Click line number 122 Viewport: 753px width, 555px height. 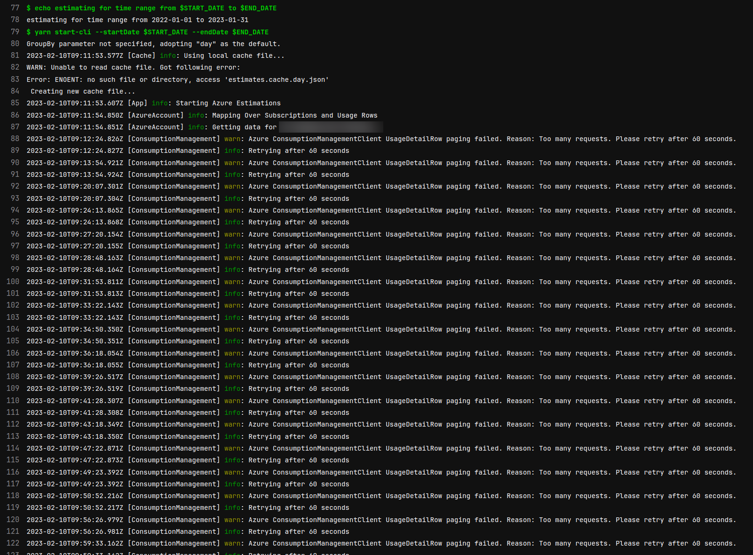pyautogui.click(x=13, y=543)
